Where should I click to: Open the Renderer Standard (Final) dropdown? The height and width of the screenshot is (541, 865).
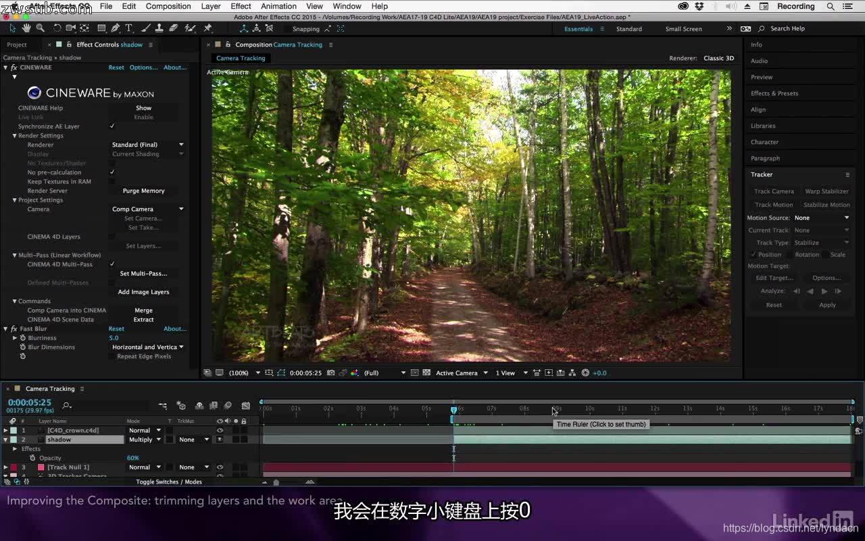pos(147,145)
